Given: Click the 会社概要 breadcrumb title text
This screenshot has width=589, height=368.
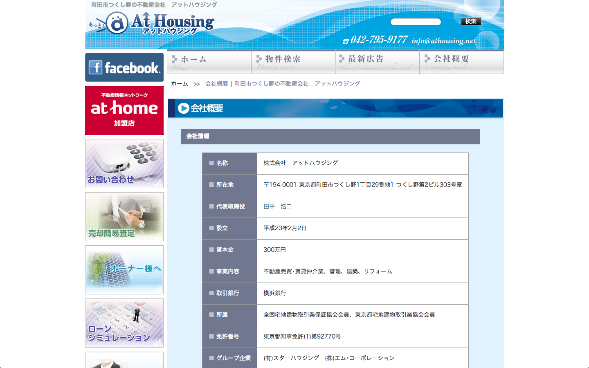Looking at the screenshot, I should (283, 83).
